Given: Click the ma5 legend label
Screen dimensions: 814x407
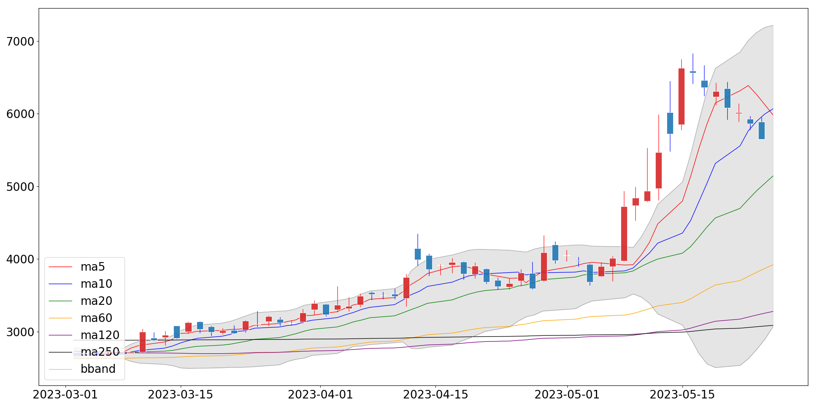Looking at the screenshot, I should pyautogui.click(x=93, y=267).
